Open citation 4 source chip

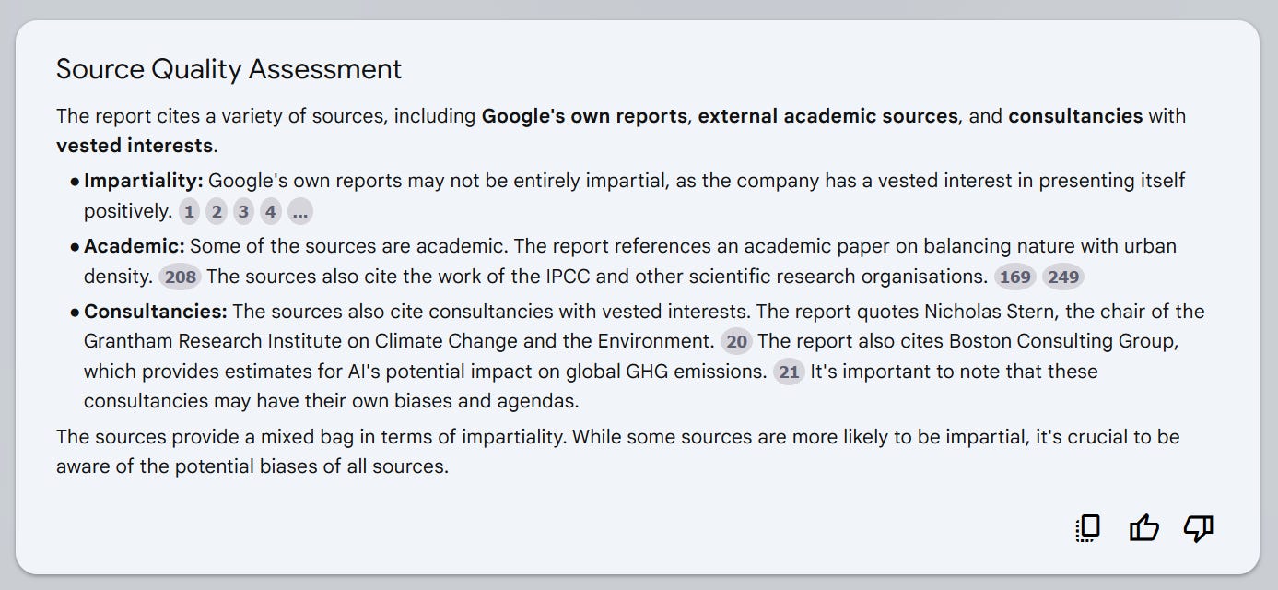coord(270,212)
